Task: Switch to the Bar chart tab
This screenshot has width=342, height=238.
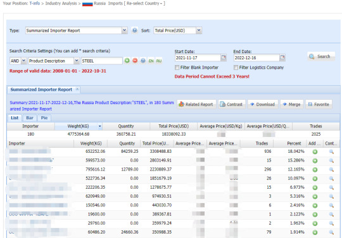Action: (x=30, y=118)
